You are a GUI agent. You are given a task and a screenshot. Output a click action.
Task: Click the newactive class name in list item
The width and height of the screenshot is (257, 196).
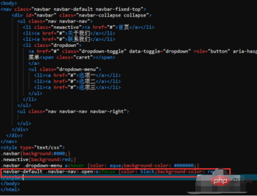[x=66, y=27]
